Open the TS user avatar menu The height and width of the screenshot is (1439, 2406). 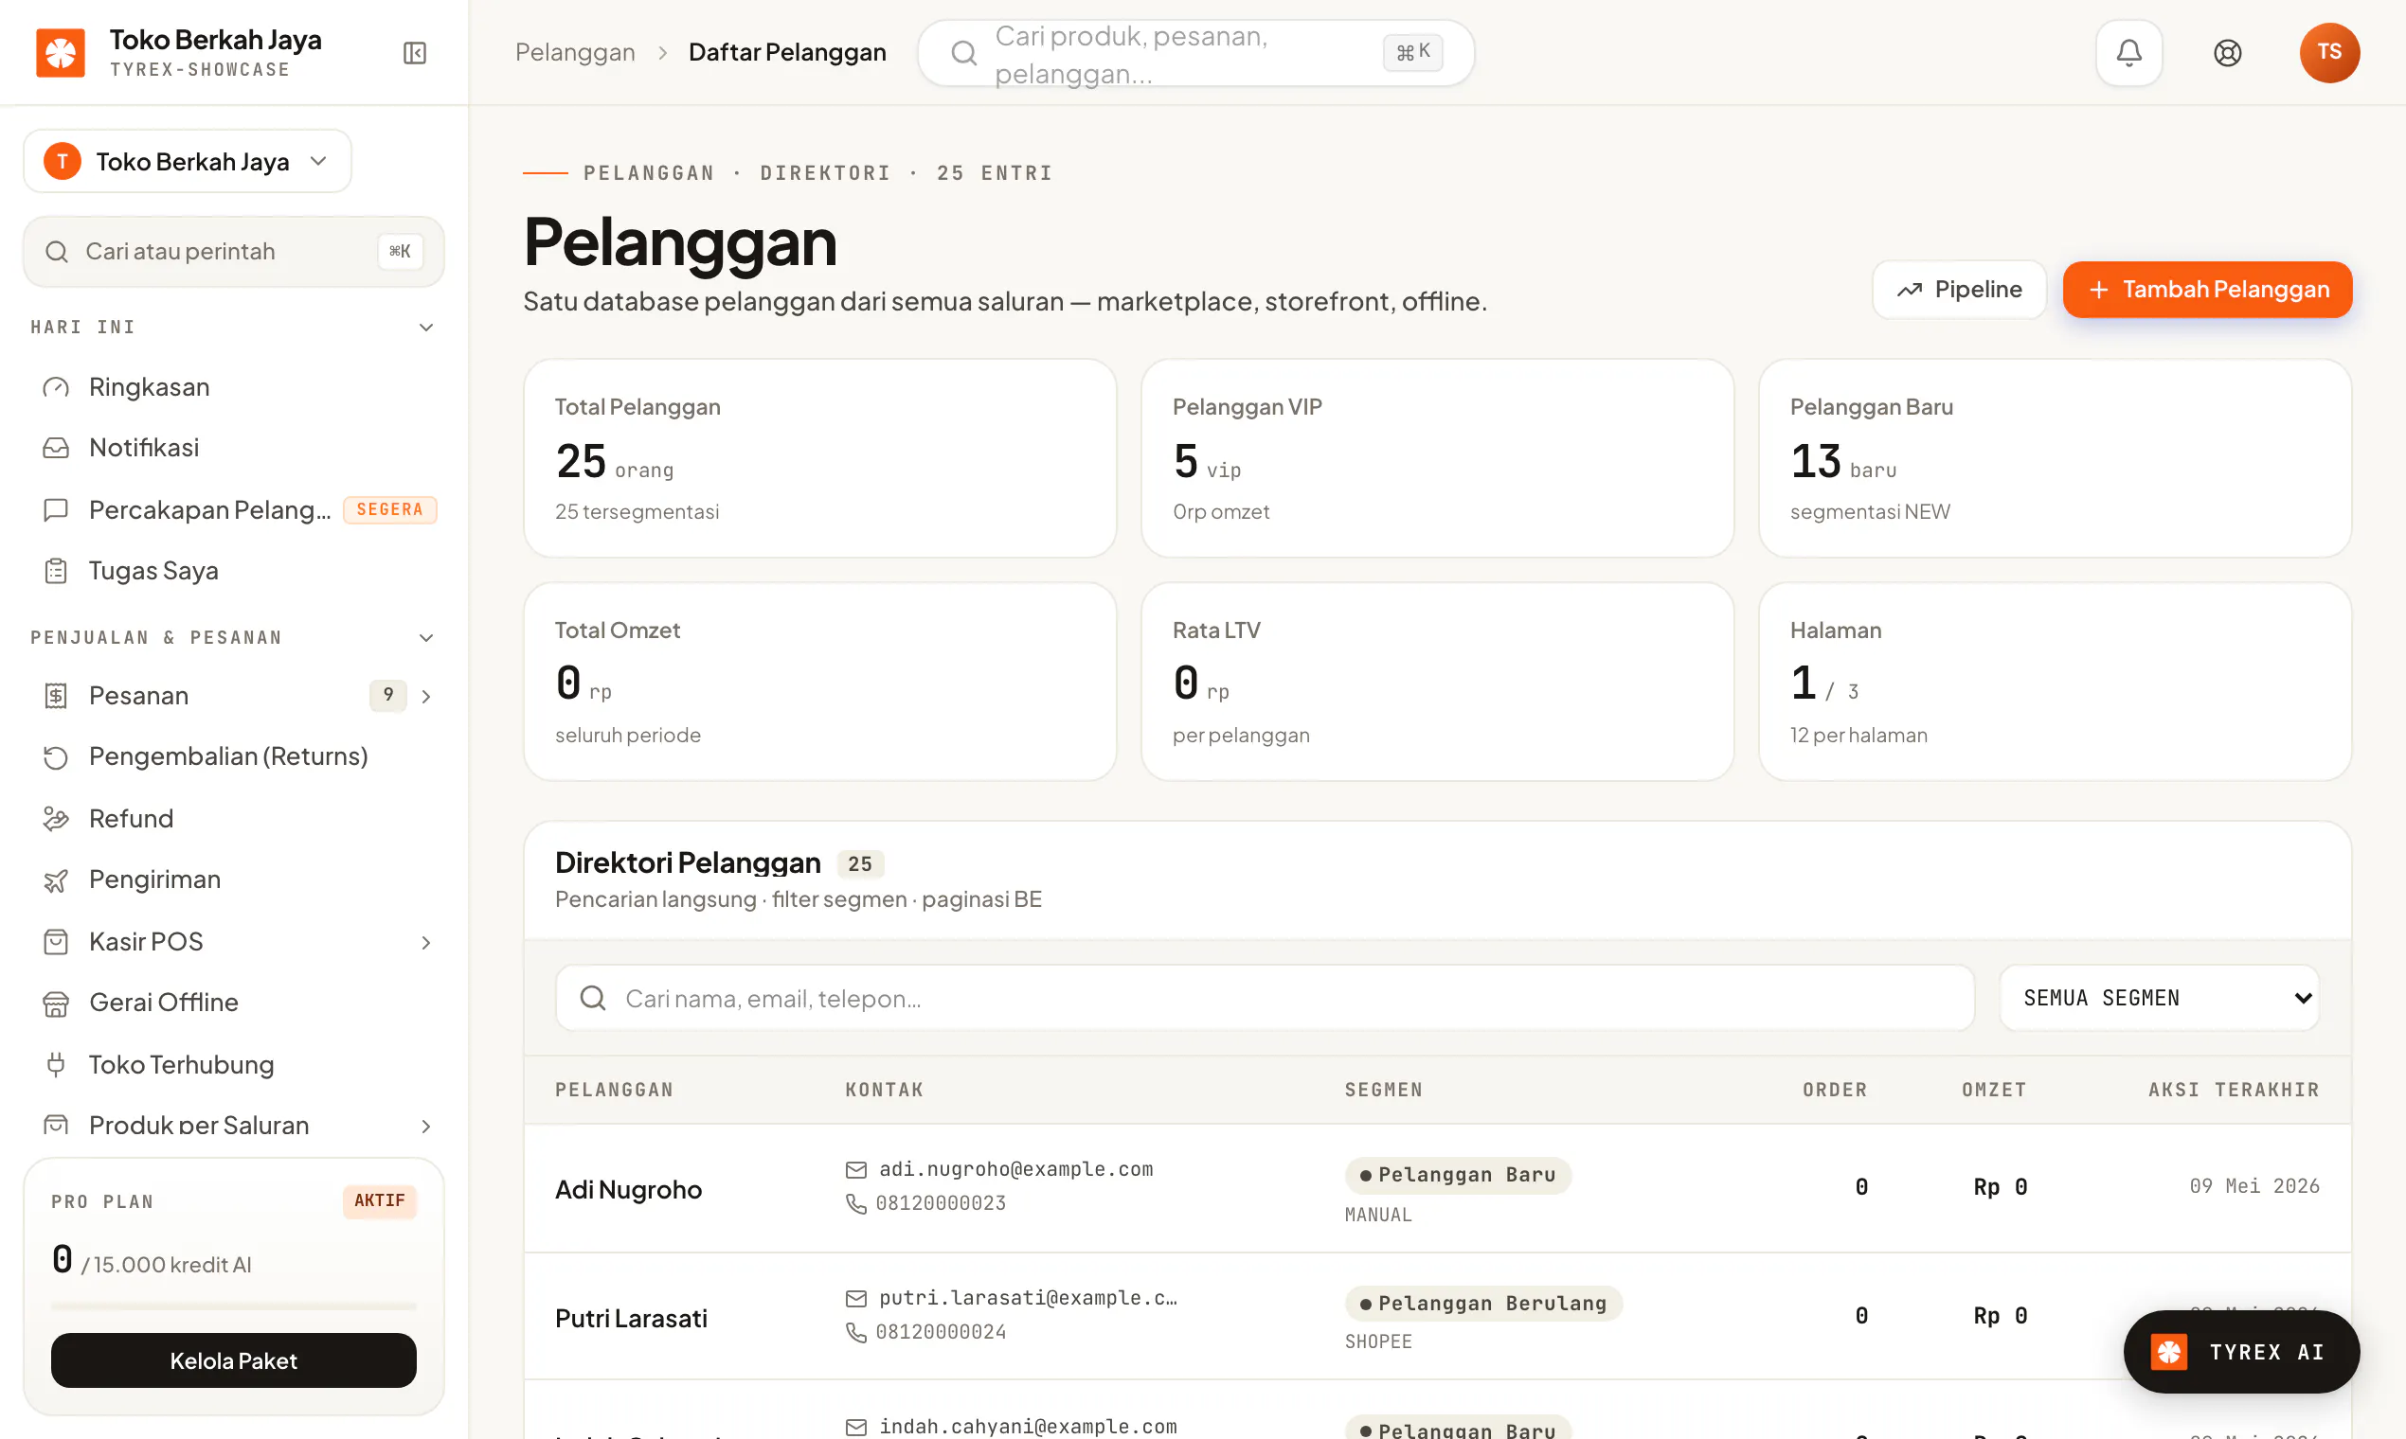(x=2328, y=52)
